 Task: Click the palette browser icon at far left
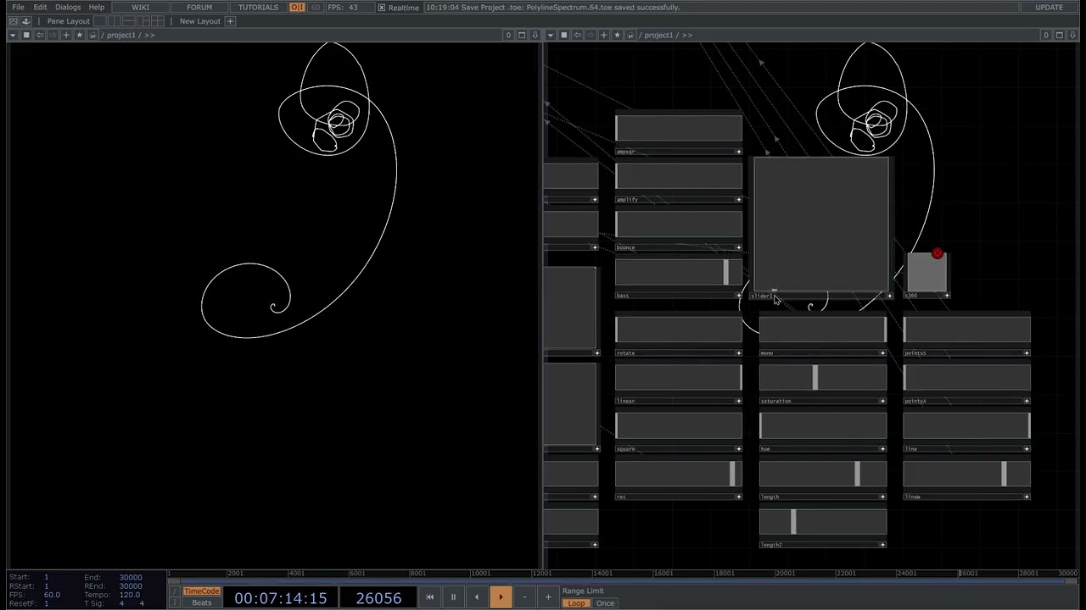(13, 21)
